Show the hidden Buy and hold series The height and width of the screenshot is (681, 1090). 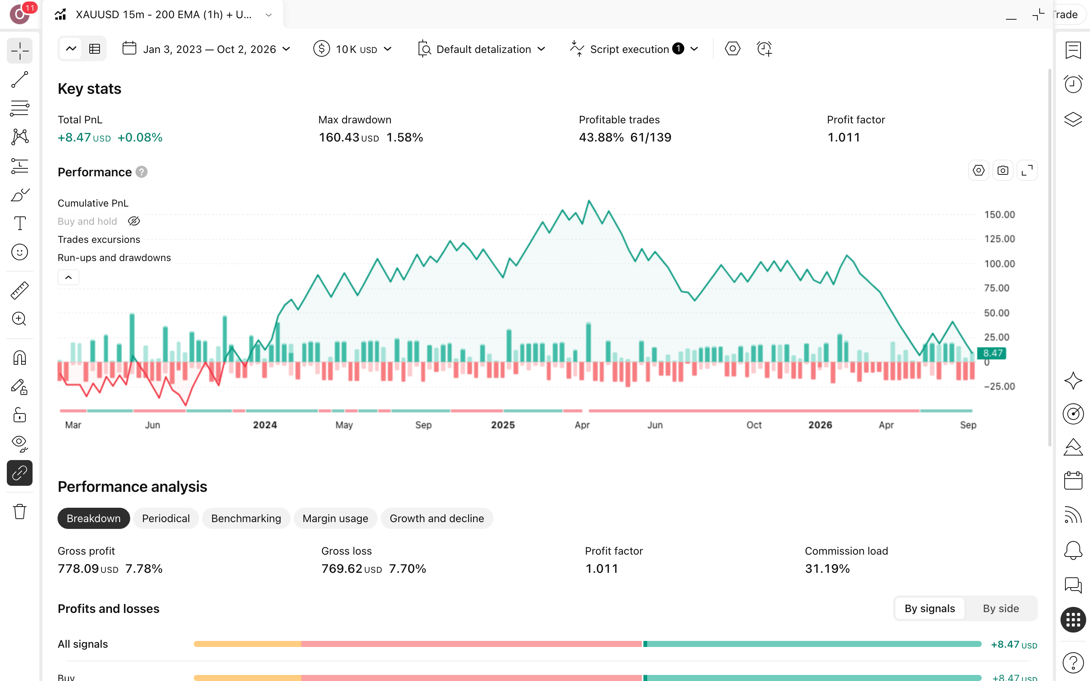(134, 221)
